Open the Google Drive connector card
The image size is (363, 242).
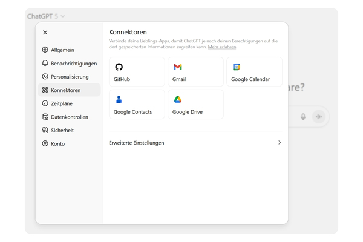[195, 105]
